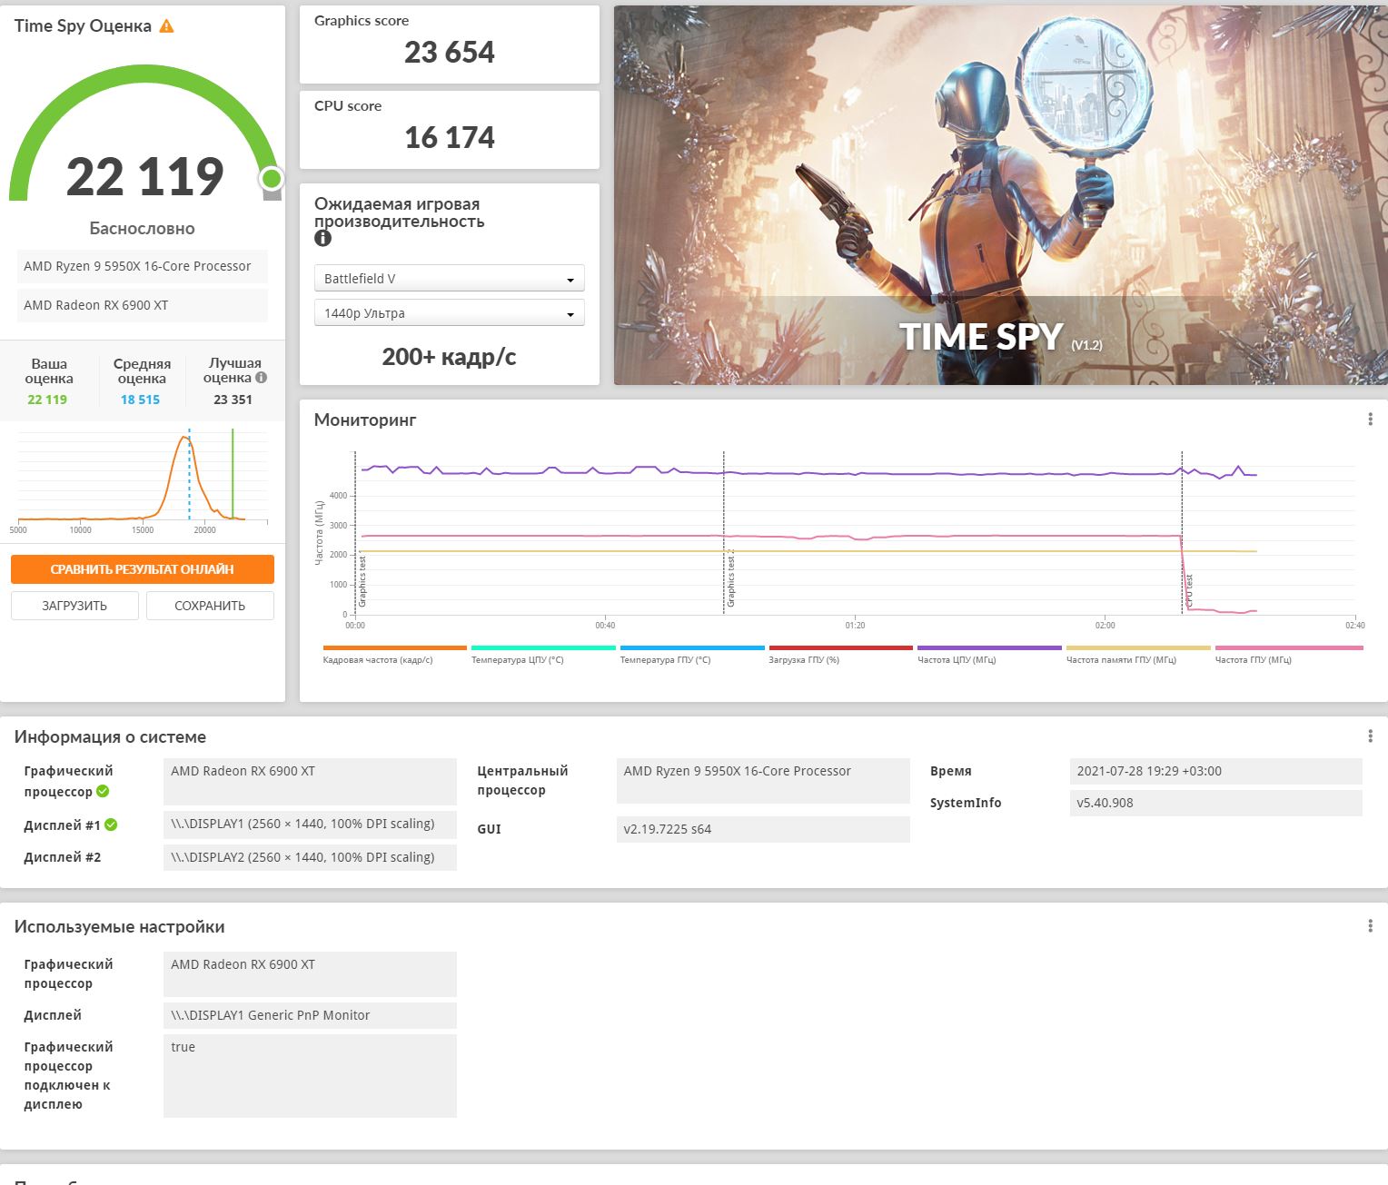The height and width of the screenshot is (1185, 1388).
Task: Click the GUI version v2.19.7225 s64
Action: (x=763, y=829)
